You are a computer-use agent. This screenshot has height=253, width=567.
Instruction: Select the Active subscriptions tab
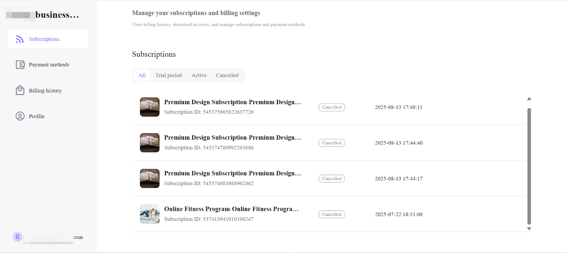(199, 75)
